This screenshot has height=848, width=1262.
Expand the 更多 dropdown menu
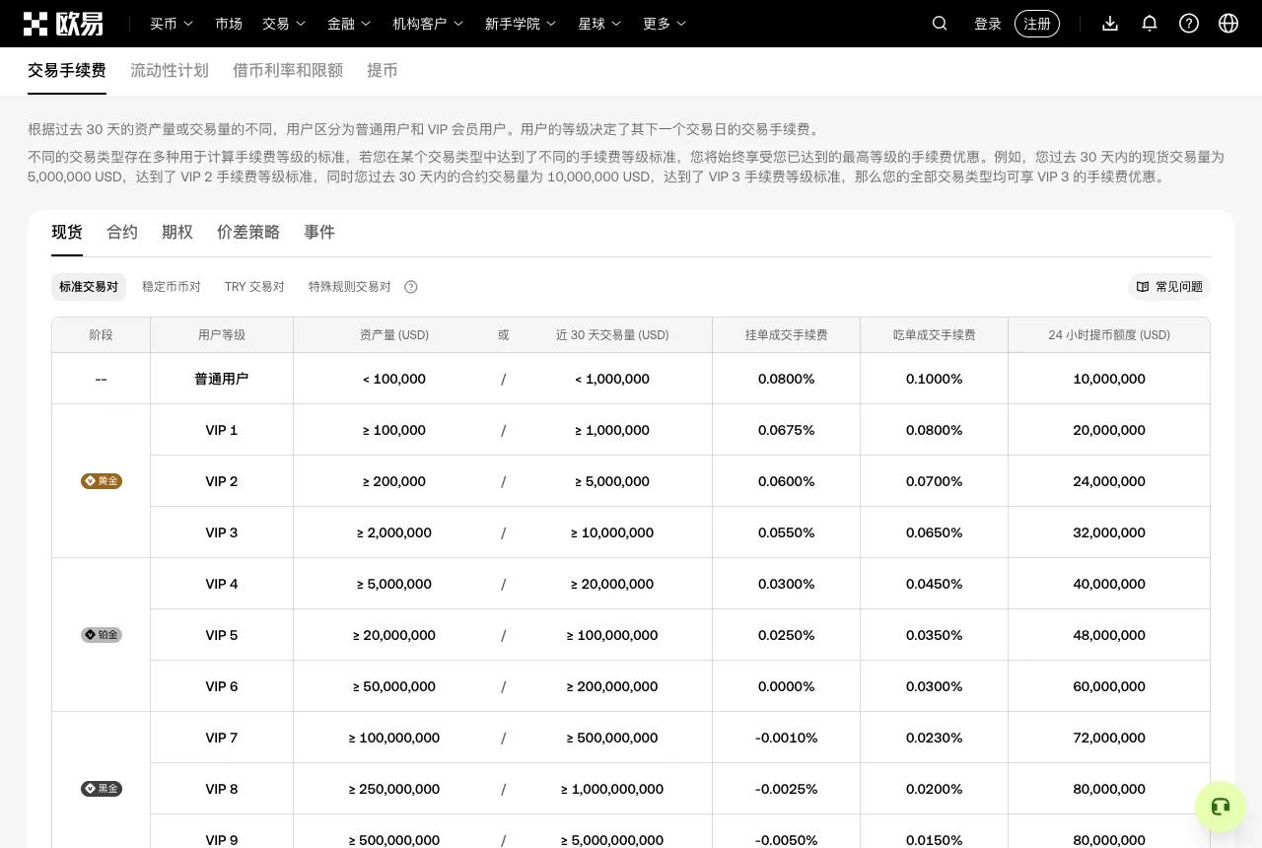(665, 24)
